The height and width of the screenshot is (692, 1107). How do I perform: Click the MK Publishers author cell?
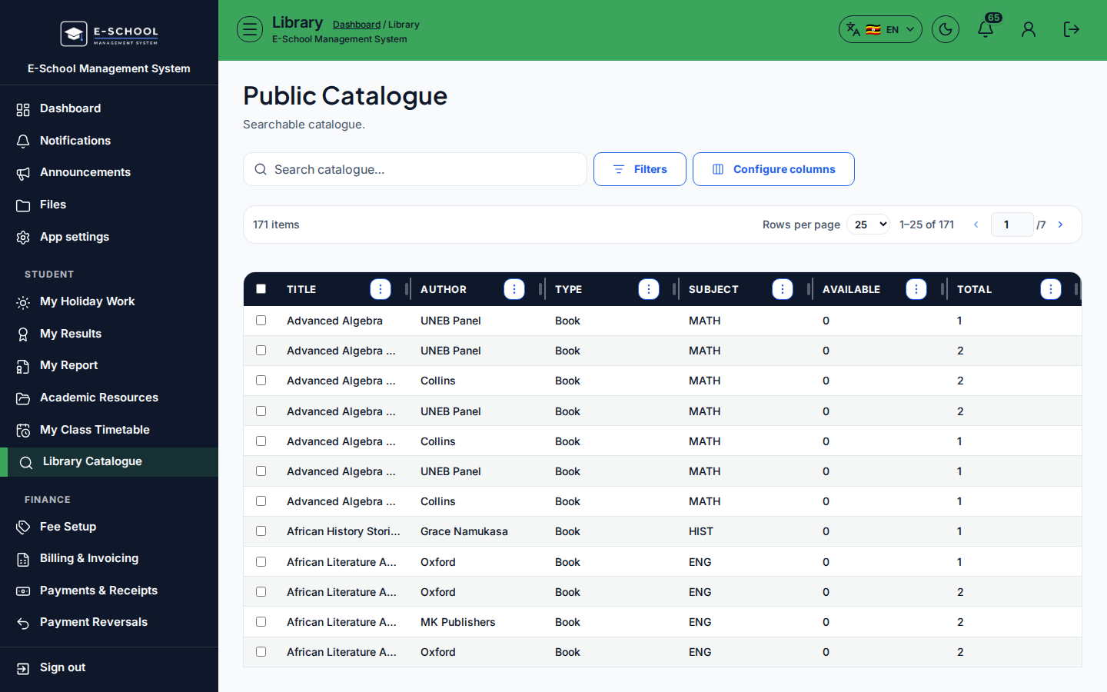(x=458, y=622)
